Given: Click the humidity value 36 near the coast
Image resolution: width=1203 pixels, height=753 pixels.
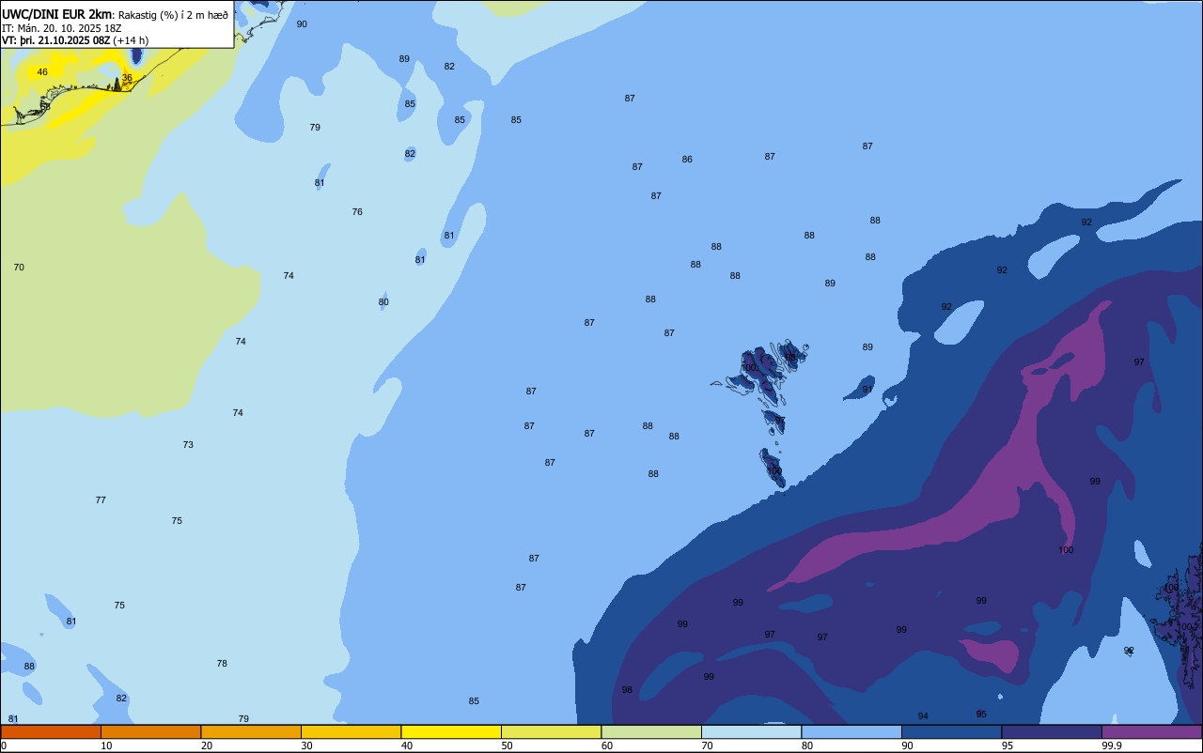Looking at the screenshot, I should coord(127,78).
